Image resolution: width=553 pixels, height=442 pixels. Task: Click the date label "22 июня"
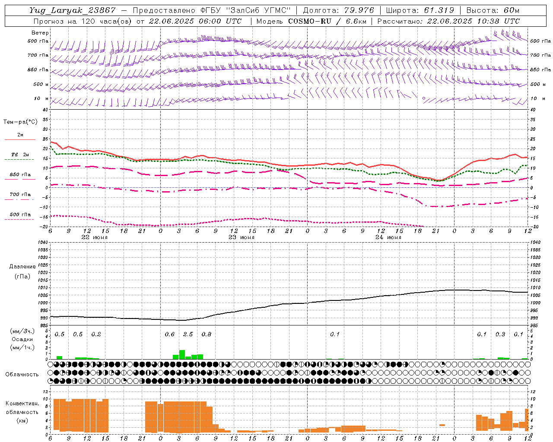click(x=95, y=237)
